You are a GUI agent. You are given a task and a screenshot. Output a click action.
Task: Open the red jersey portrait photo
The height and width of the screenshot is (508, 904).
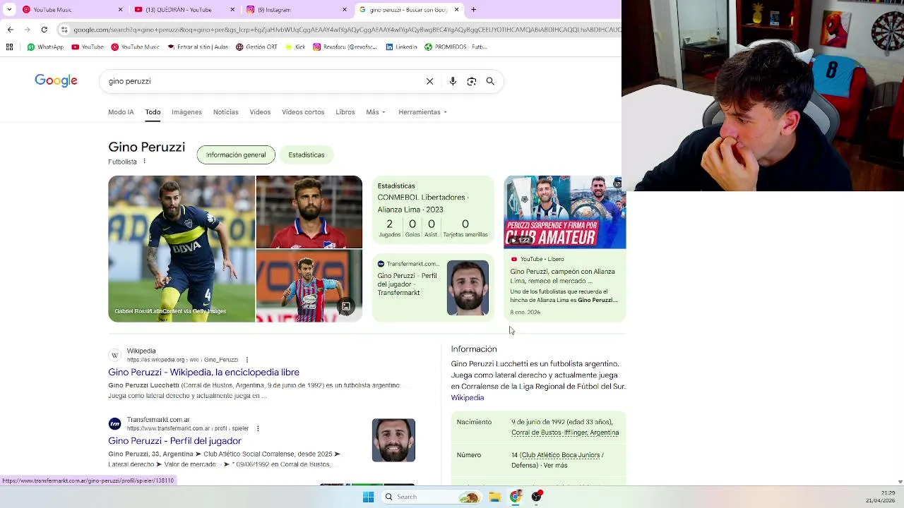pos(309,212)
